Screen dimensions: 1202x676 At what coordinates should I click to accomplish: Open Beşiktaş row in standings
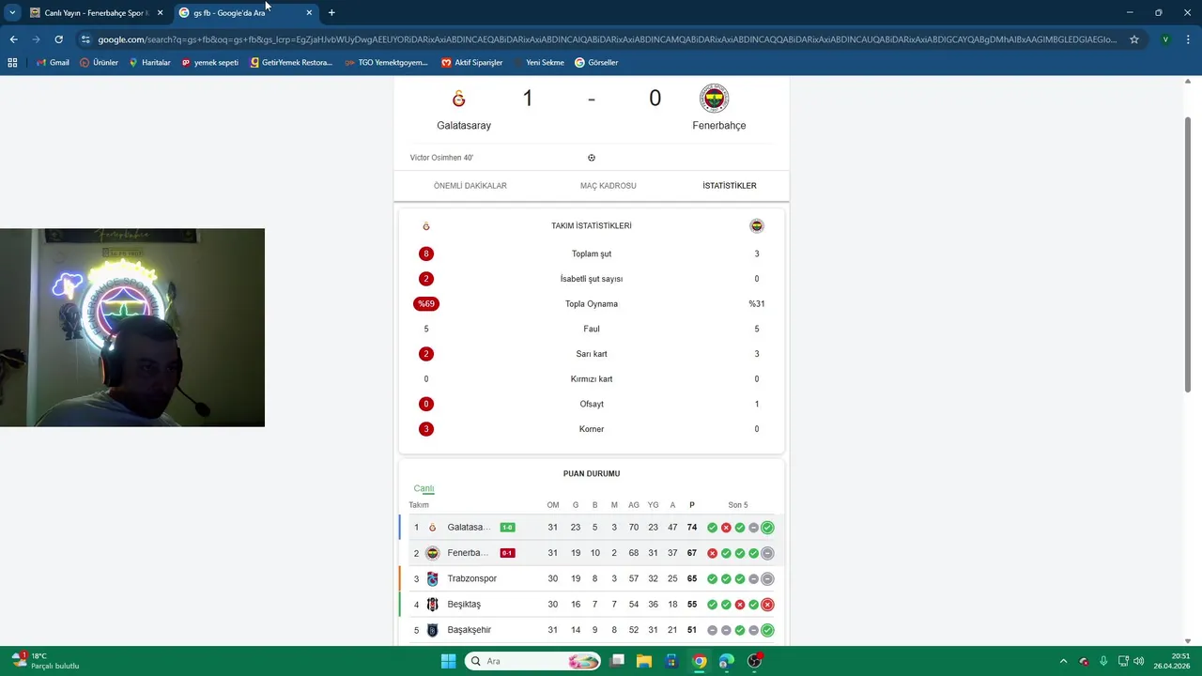(x=592, y=605)
